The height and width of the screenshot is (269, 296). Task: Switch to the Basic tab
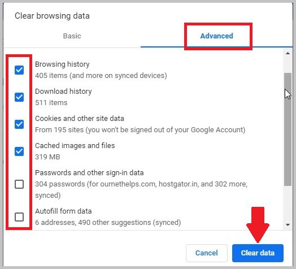pos(72,36)
